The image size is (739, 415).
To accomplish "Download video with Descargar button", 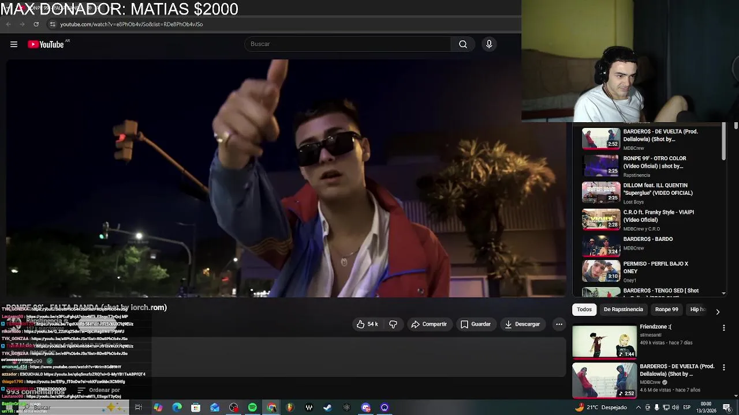I will click(522, 325).
